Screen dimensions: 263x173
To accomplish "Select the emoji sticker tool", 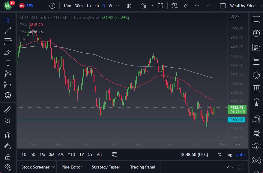I will tap(7, 95).
